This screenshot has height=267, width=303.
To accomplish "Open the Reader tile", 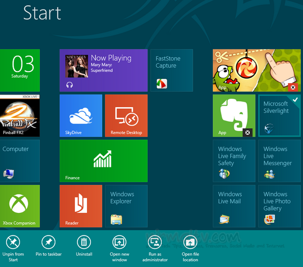I will point(81,206).
